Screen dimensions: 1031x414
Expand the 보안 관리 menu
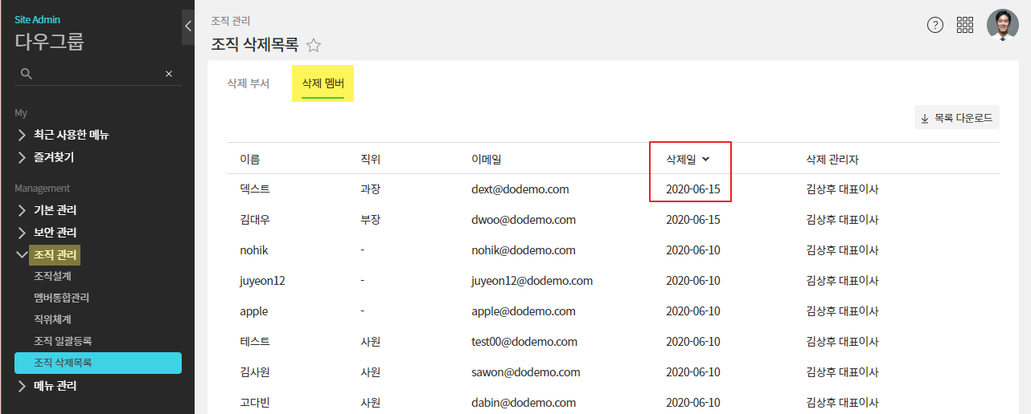pos(55,233)
